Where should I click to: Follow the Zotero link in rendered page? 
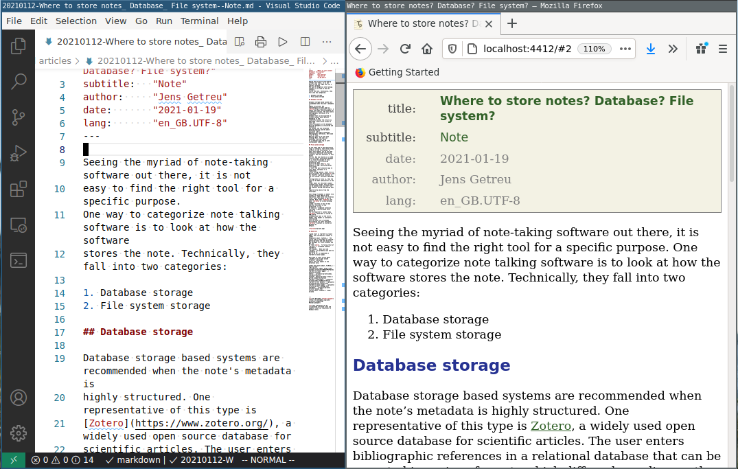click(551, 426)
